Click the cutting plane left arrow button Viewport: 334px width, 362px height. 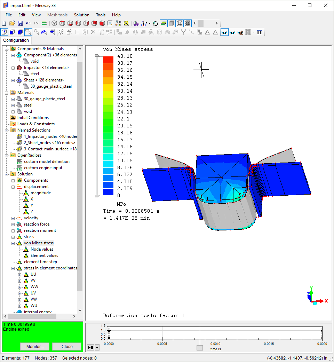(194, 23)
